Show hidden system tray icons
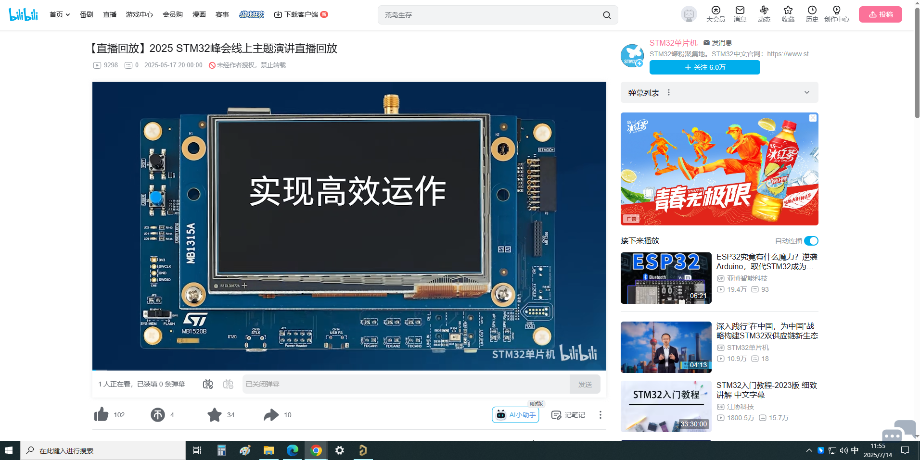This screenshot has width=920, height=460. point(809,450)
